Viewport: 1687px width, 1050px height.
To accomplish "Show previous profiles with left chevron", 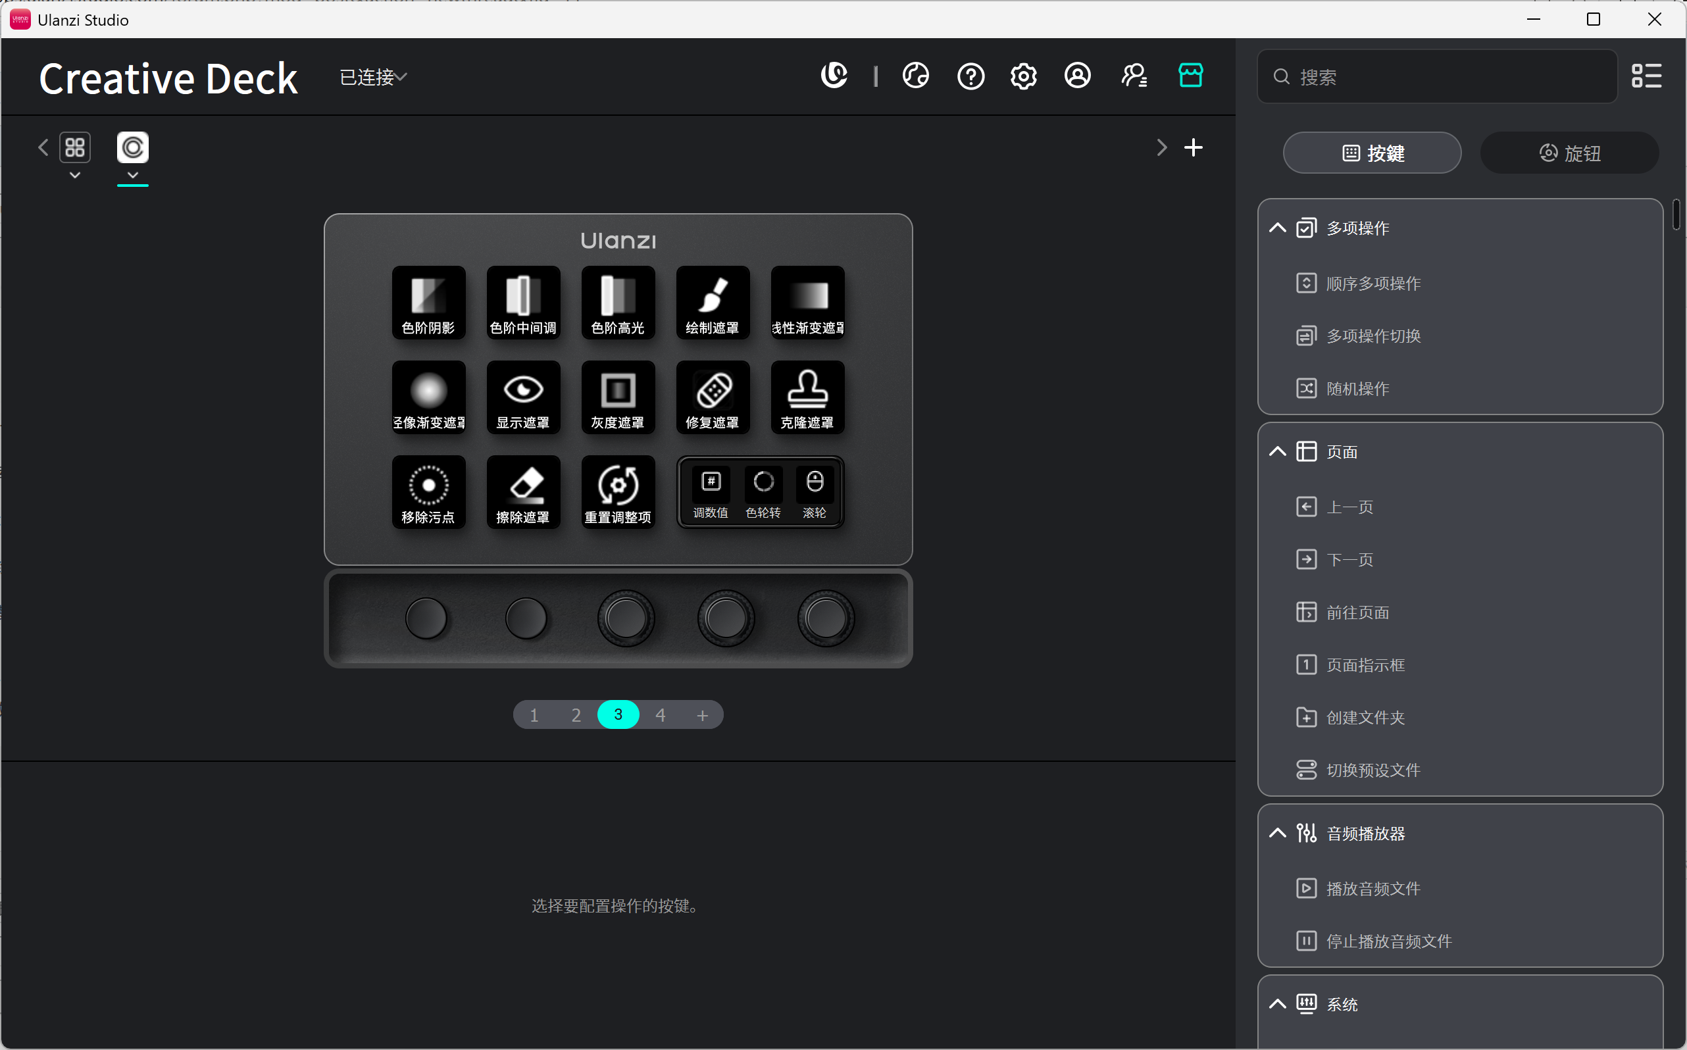I will coord(43,147).
